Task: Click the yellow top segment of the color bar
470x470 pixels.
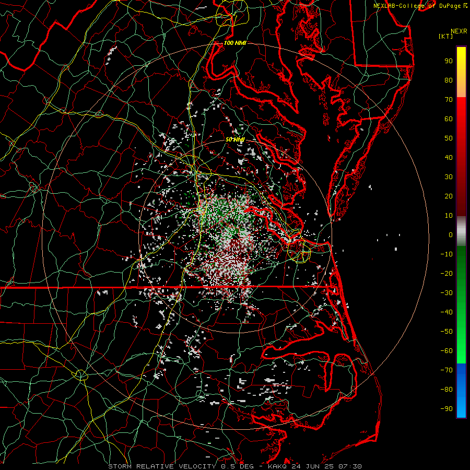Action: click(x=461, y=72)
